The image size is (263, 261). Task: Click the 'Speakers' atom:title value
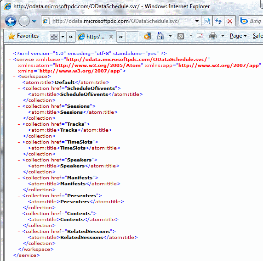[73, 166]
